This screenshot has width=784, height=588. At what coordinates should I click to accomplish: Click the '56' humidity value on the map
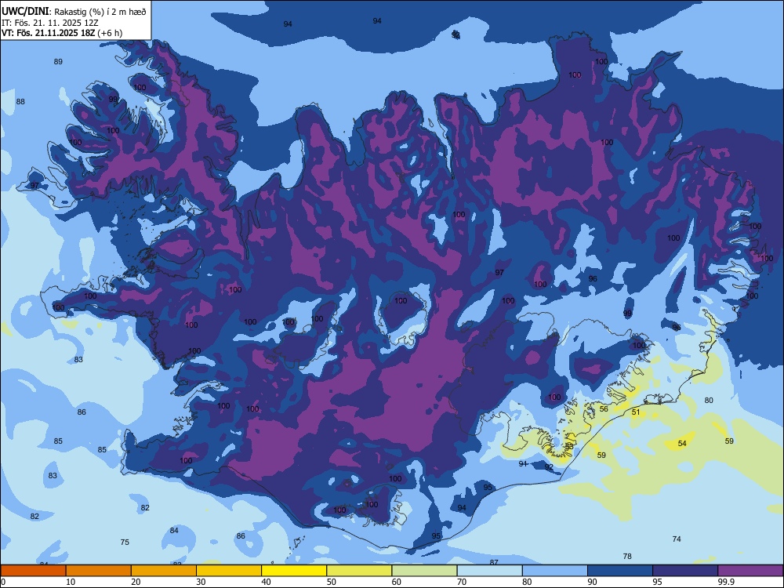[604, 409]
